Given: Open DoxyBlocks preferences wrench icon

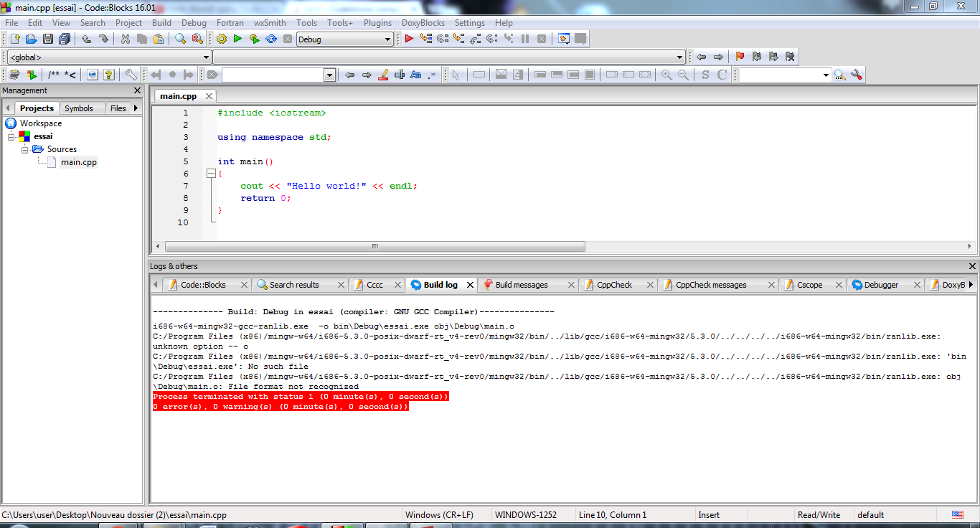Looking at the screenshot, I should point(131,75).
